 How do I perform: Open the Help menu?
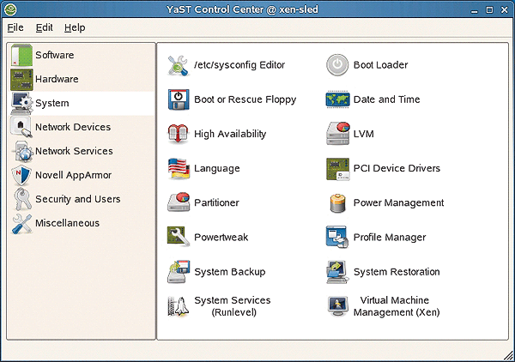pos(75,27)
